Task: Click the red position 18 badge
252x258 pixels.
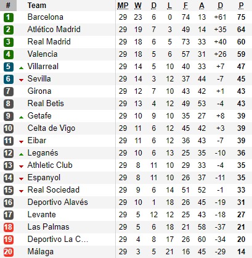Action: coord(9,227)
